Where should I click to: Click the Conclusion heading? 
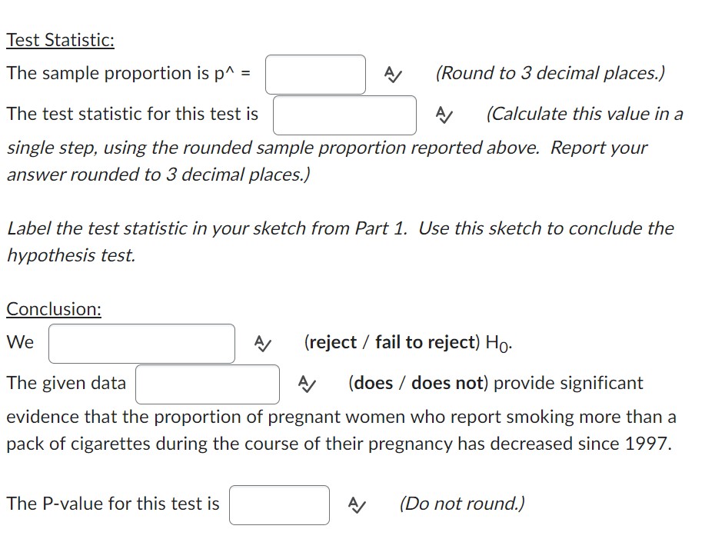[x=52, y=309]
